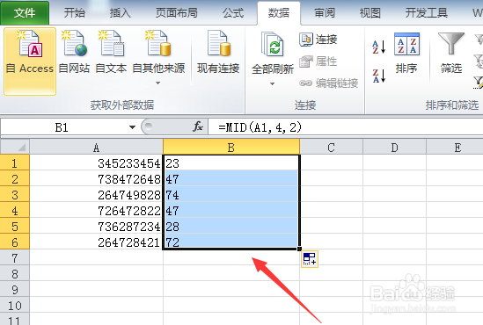The height and width of the screenshot is (325, 483).
Task: Open existing connections (现有连接)
Action: 218,53
